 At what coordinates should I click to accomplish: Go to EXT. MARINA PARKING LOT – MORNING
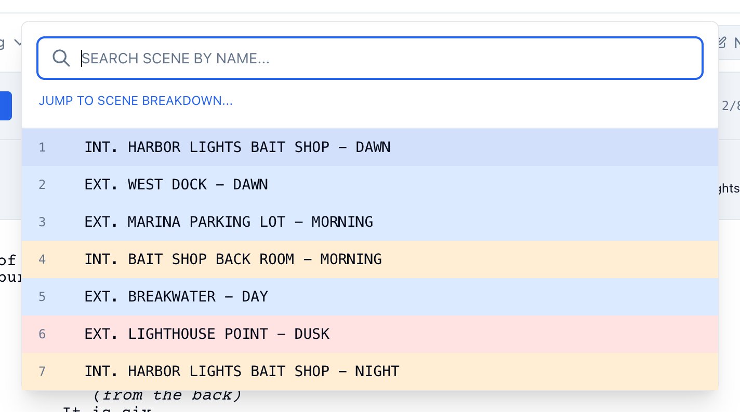370,222
